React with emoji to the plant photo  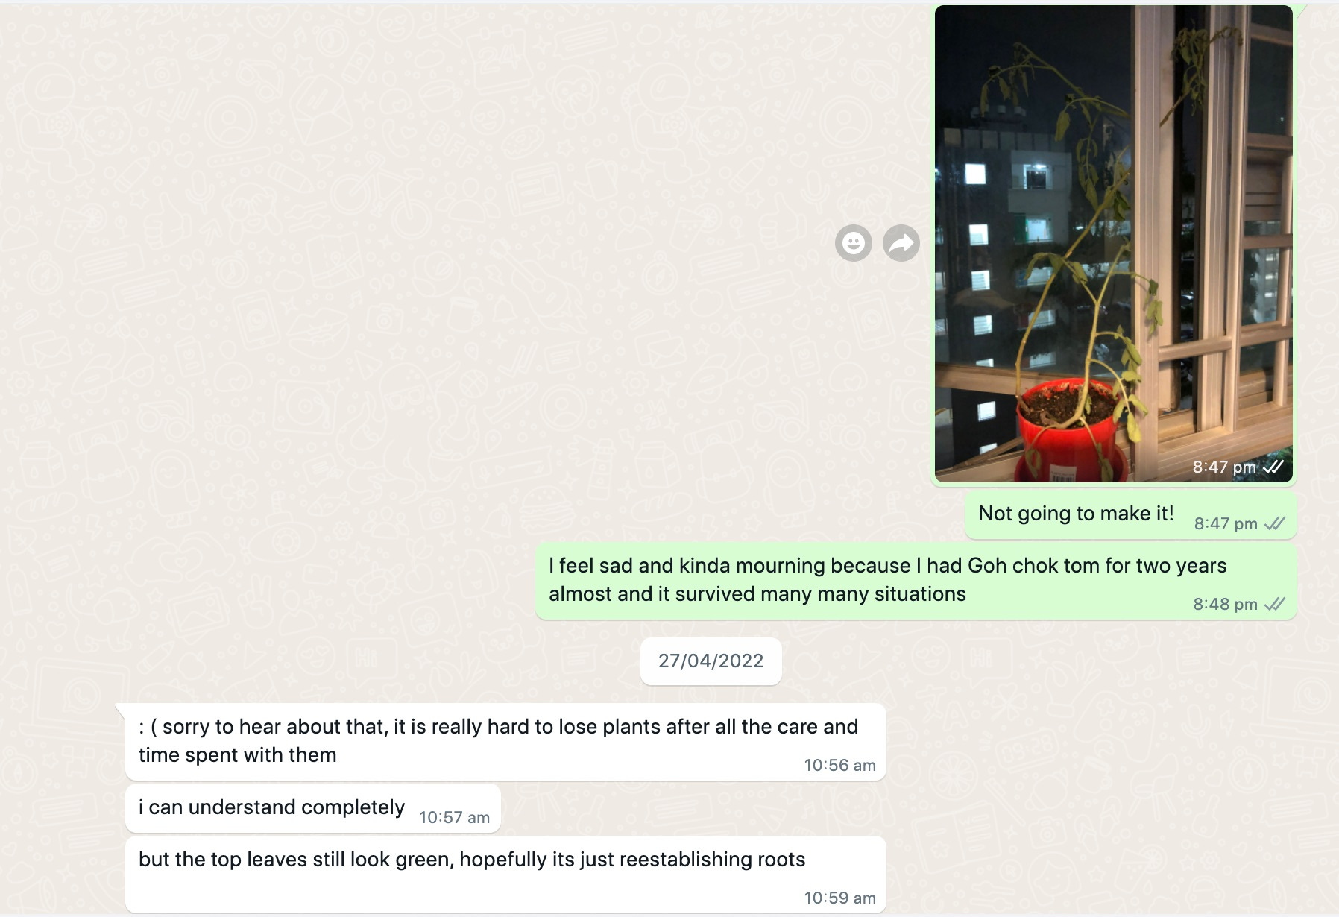854,243
